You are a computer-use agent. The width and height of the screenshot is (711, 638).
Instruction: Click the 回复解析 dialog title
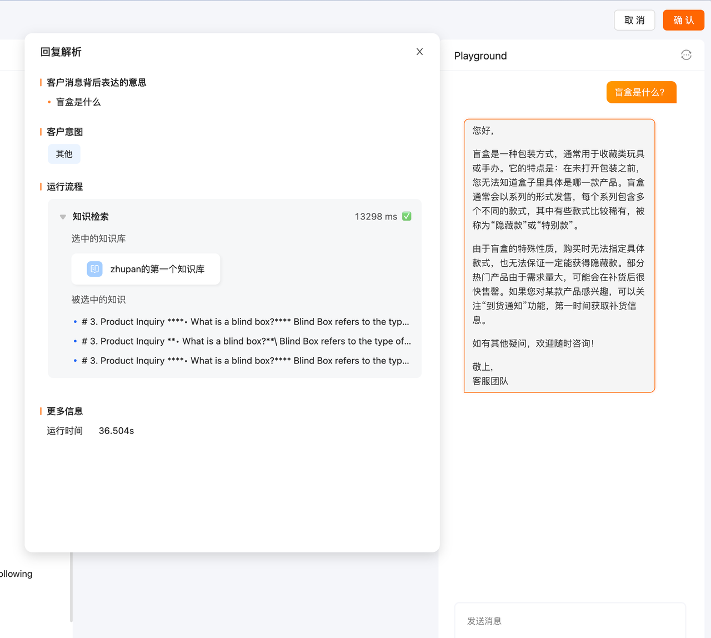(x=61, y=52)
